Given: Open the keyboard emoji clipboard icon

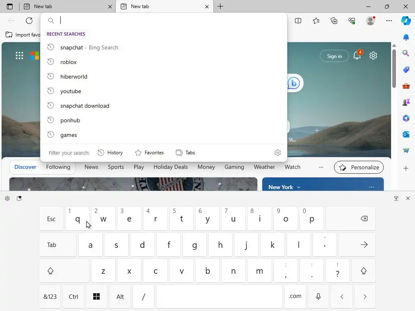Looking at the screenshot, I should pos(19,198).
